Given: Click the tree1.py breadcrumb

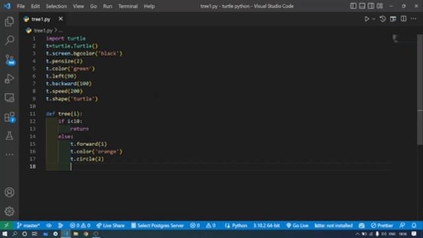Looking at the screenshot, I should coord(43,30).
